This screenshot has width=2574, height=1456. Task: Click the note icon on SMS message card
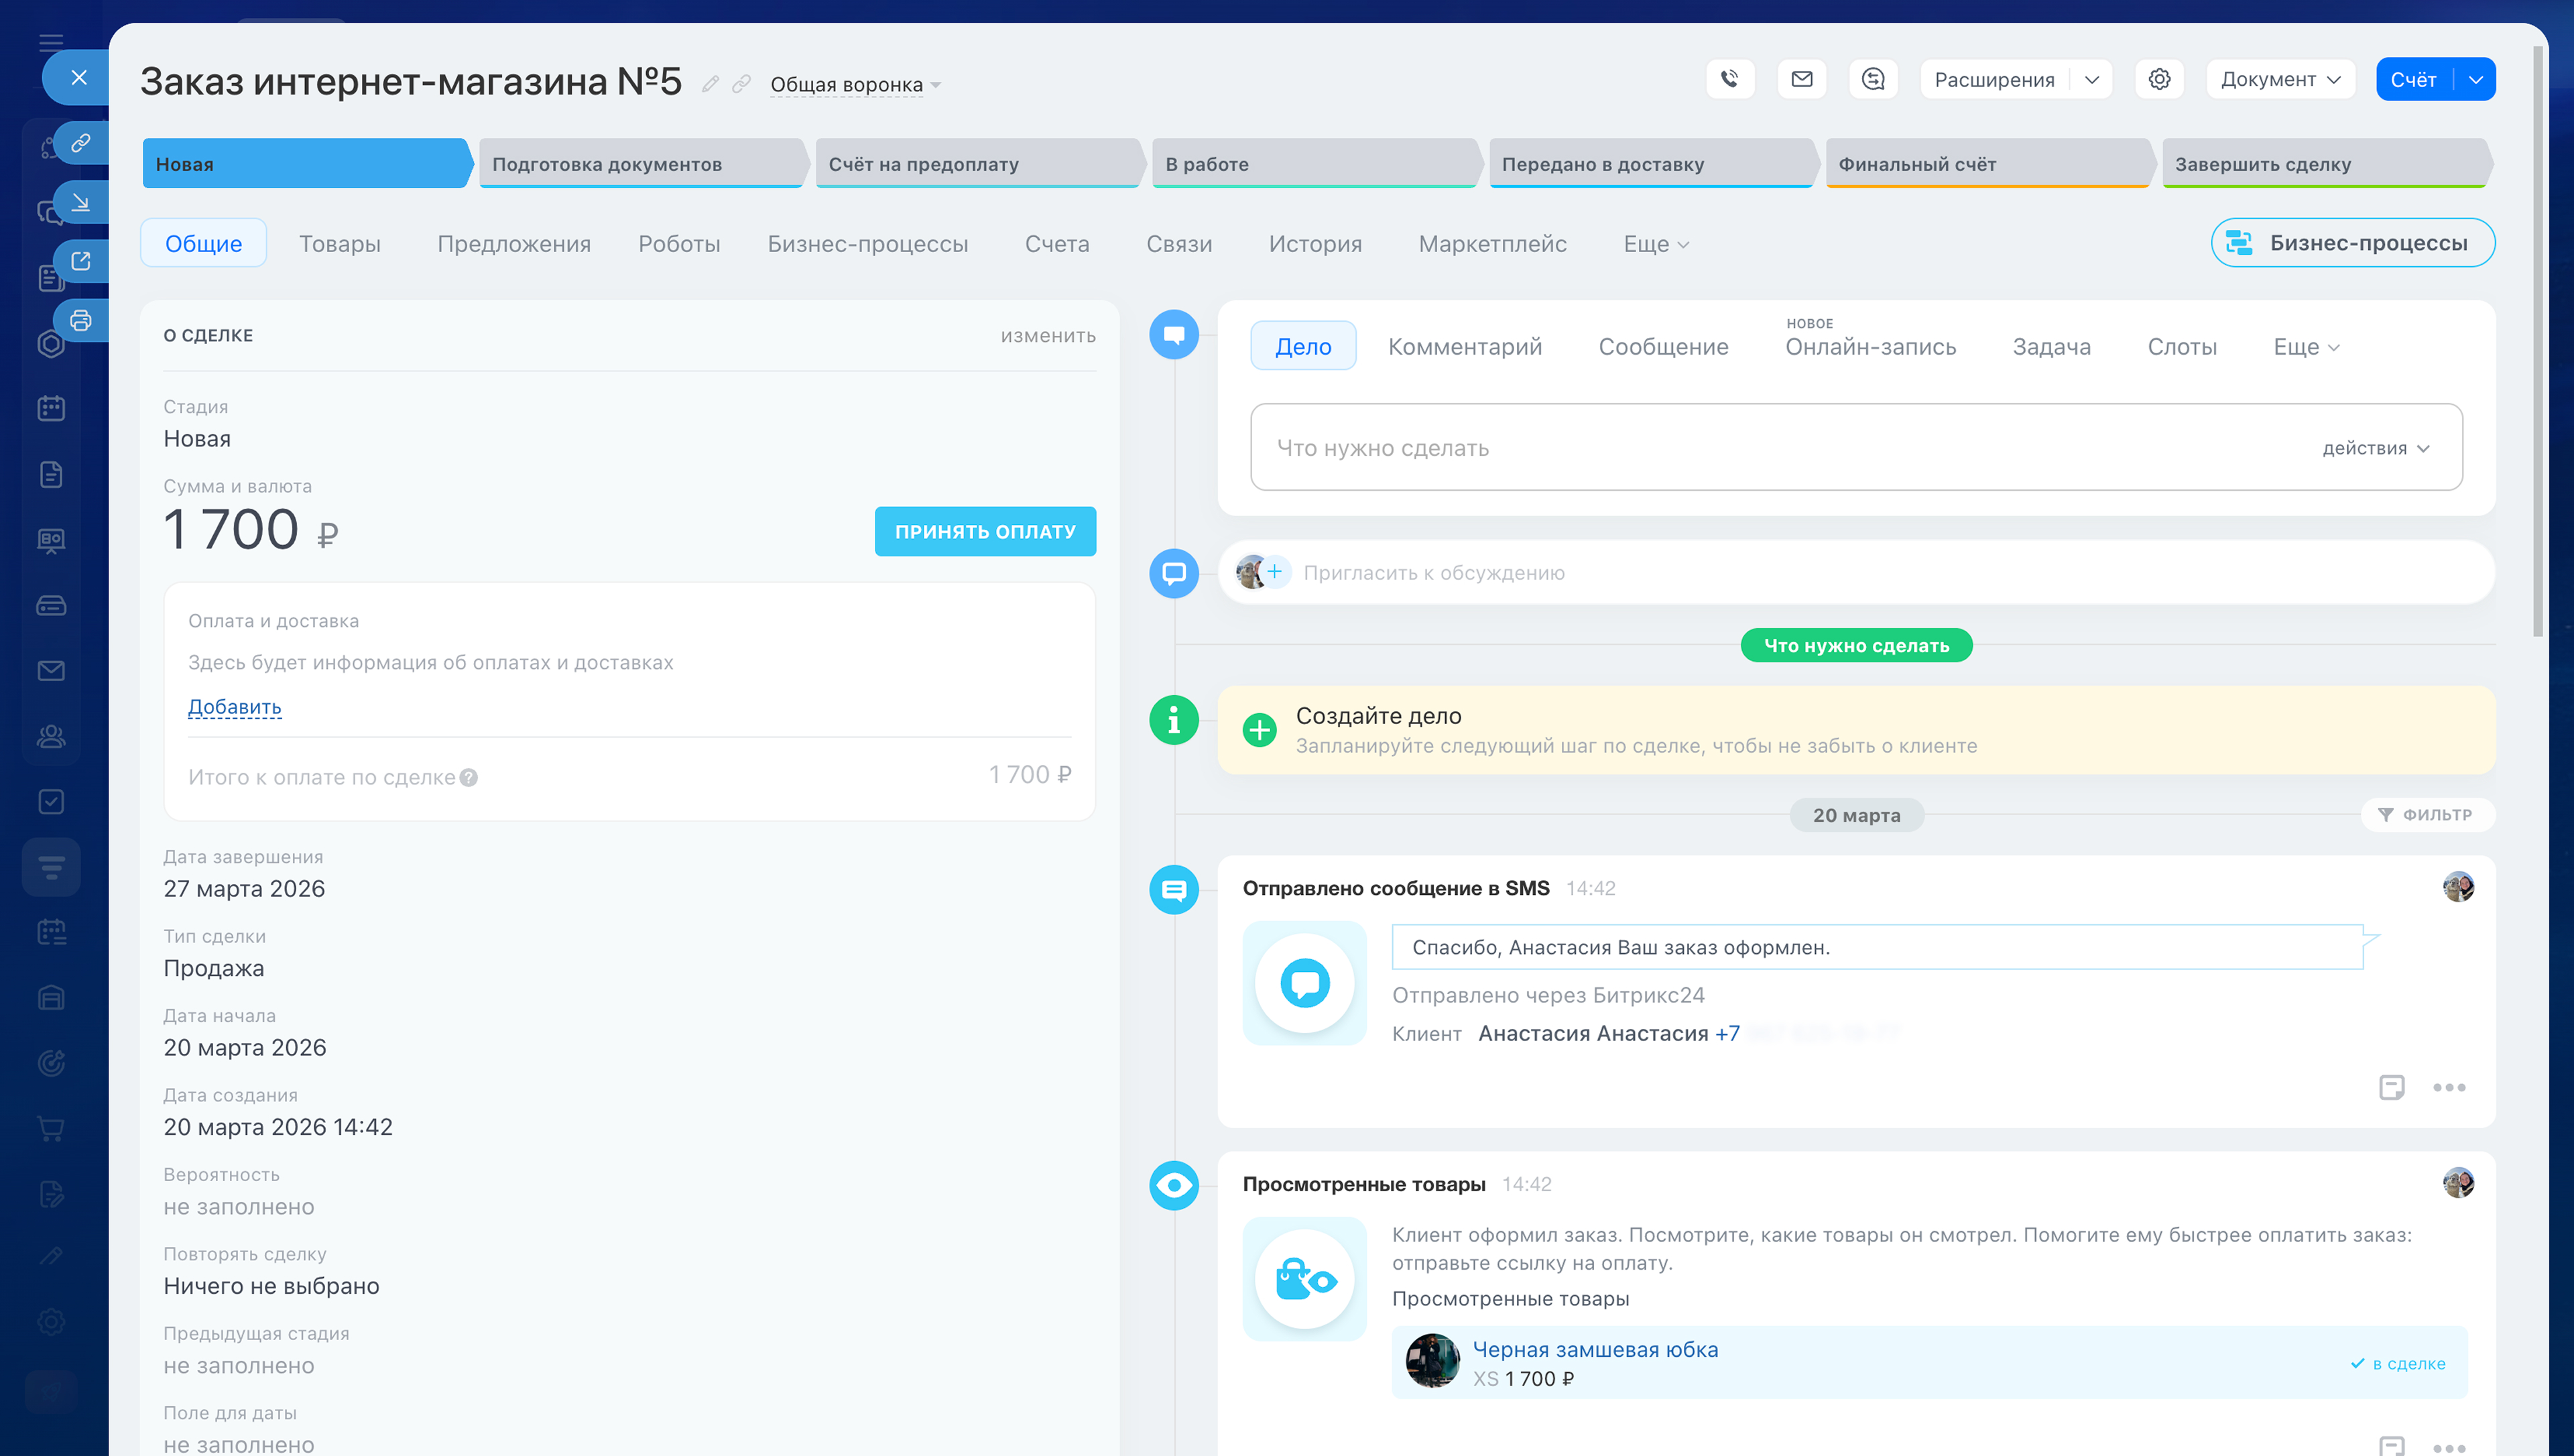2391,1087
